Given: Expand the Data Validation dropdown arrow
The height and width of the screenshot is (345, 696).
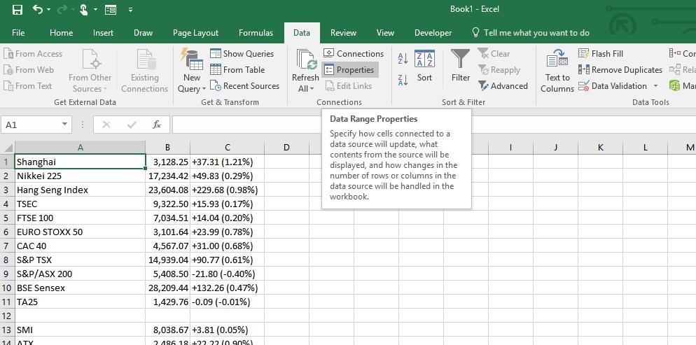Looking at the screenshot, I should tap(656, 86).
